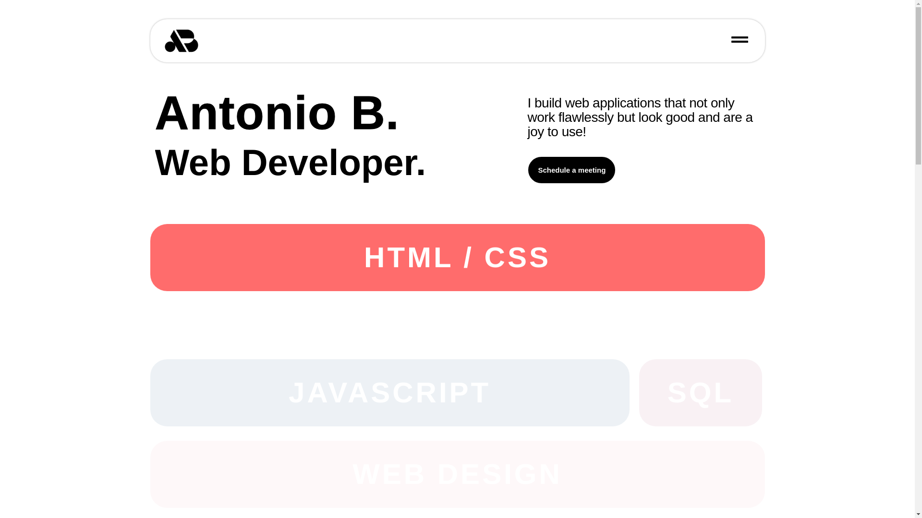Select the WEB DESIGN skill card

(x=457, y=474)
